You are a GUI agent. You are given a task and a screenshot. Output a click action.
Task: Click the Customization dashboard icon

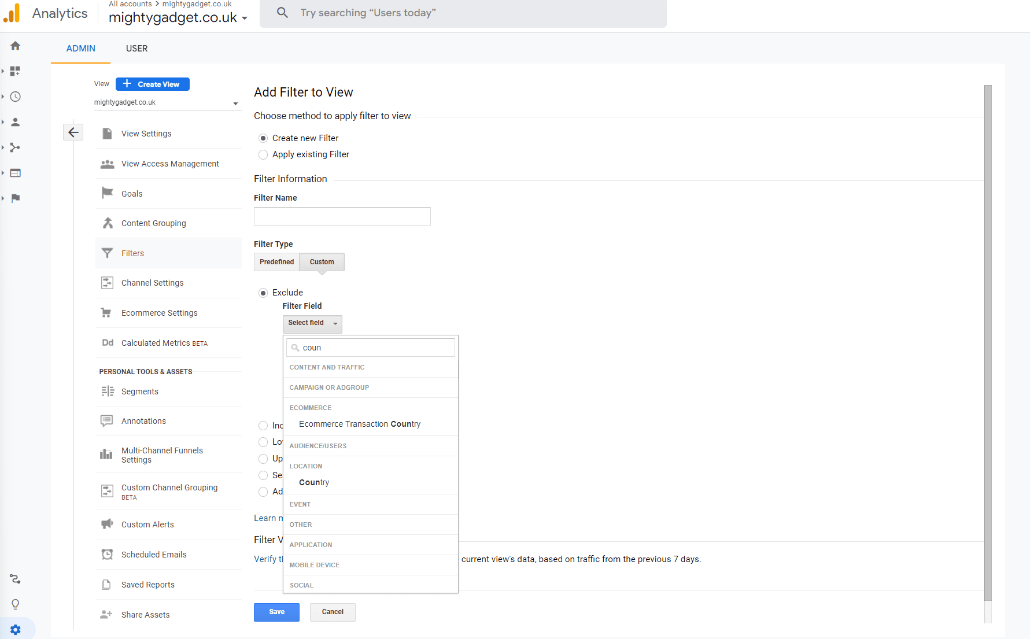point(16,71)
